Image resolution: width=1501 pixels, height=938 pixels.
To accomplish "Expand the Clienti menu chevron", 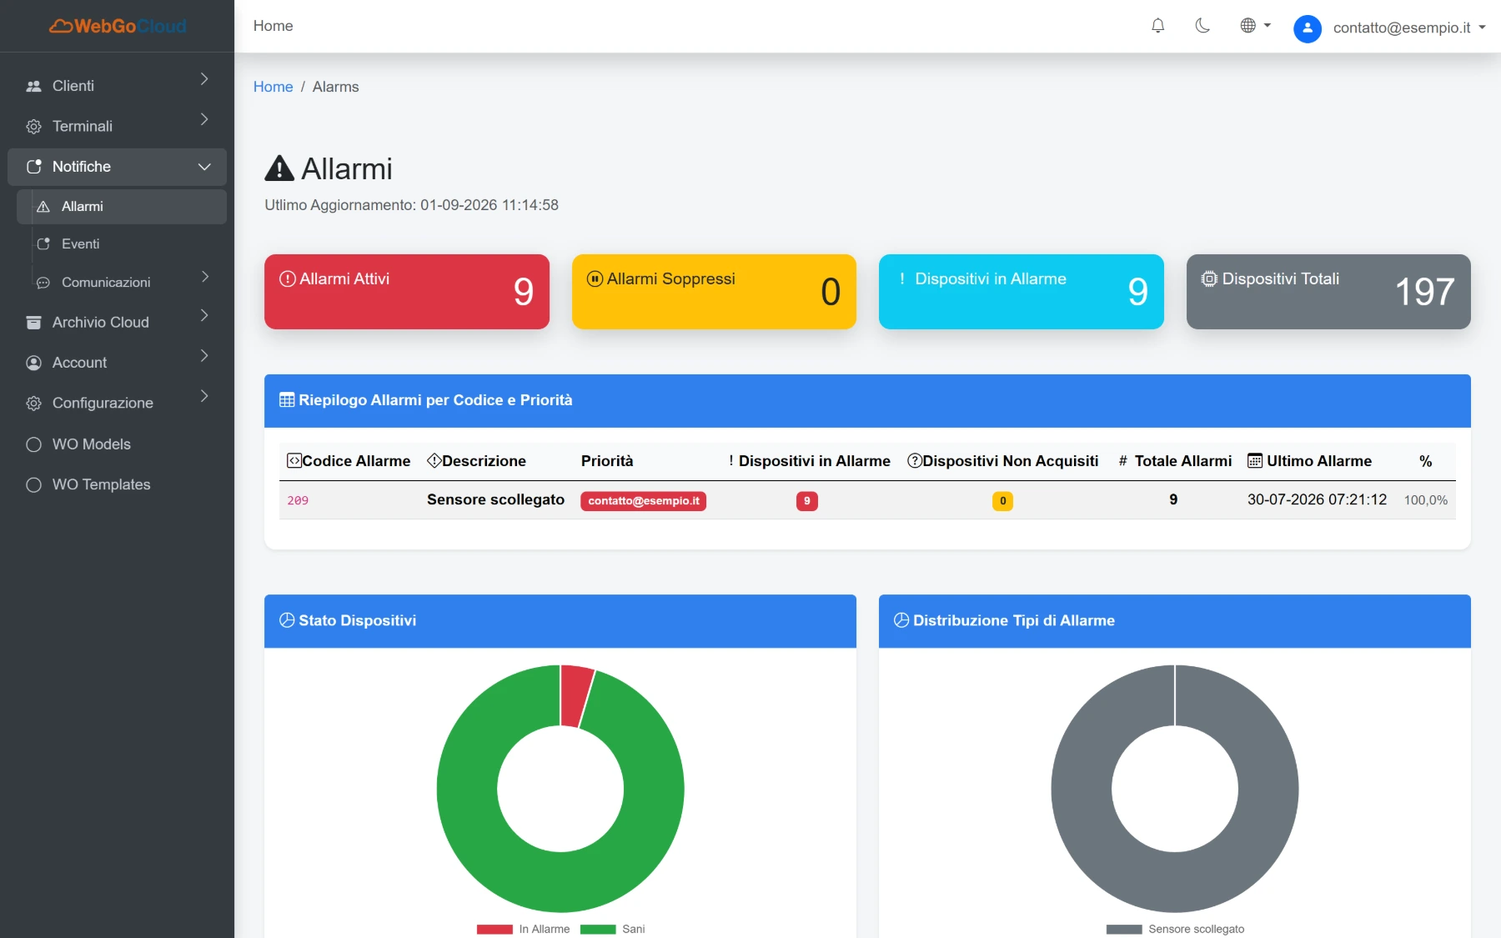I will point(204,79).
